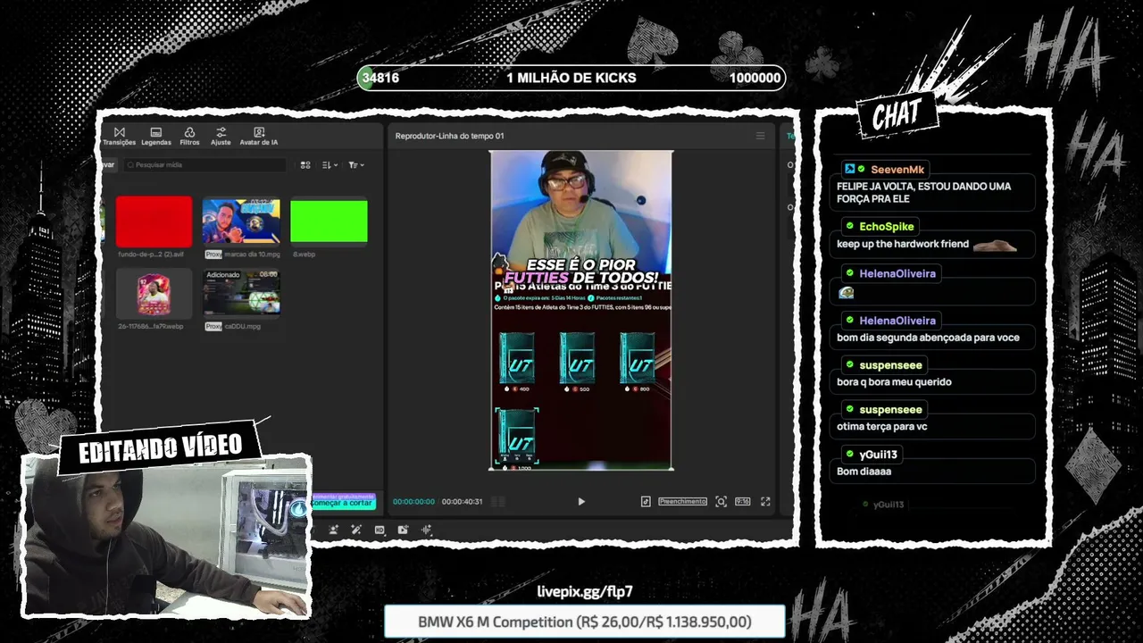Open the Preenchimento fit option
1143x643 pixels.
coord(682,502)
